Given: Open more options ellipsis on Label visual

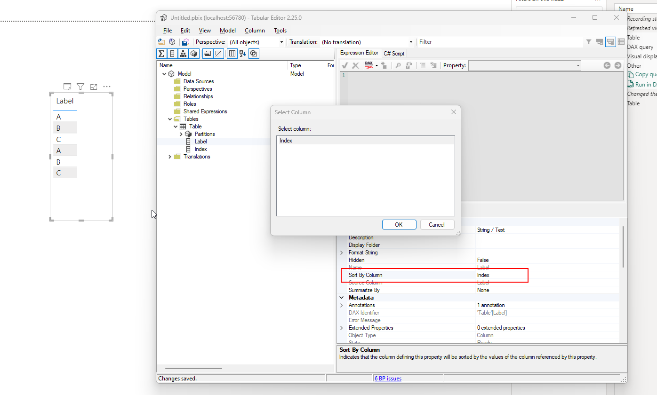Looking at the screenshot, I should 107,87.
